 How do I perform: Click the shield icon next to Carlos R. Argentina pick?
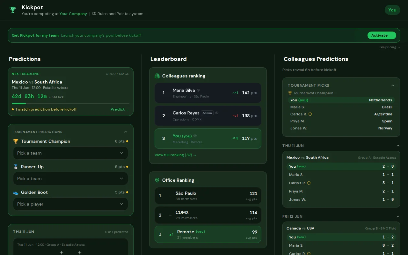click(x=310, y=114)
